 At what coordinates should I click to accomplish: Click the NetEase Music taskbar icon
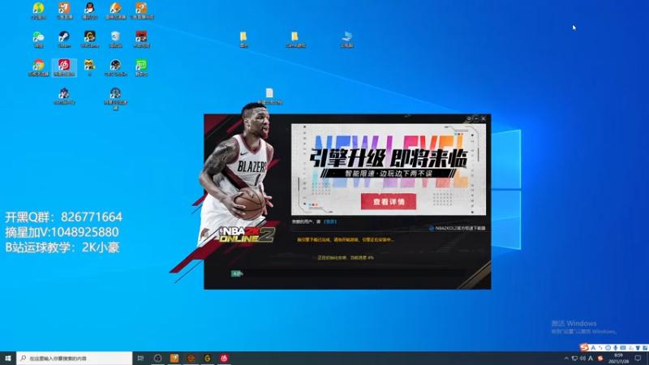(224, 358)
